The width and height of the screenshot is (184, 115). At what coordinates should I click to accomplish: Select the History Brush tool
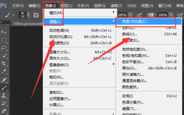pos(4,103)
